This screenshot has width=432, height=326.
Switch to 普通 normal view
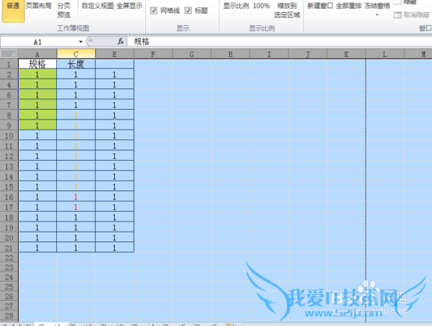coord(13,10)
